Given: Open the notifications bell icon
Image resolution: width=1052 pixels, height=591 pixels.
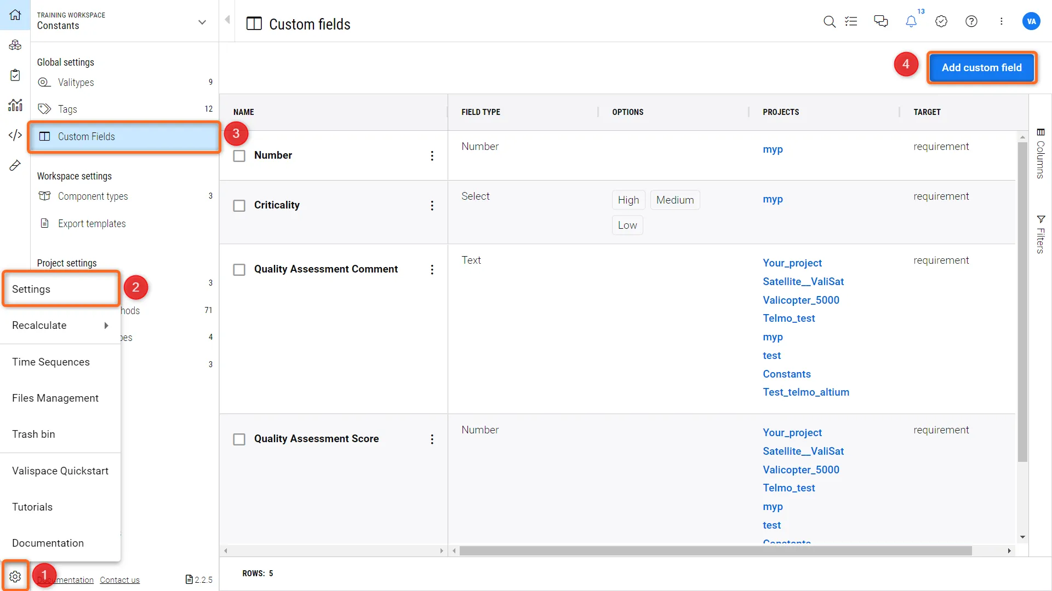Looking at the screenshot, I should [x=911, y=21].
